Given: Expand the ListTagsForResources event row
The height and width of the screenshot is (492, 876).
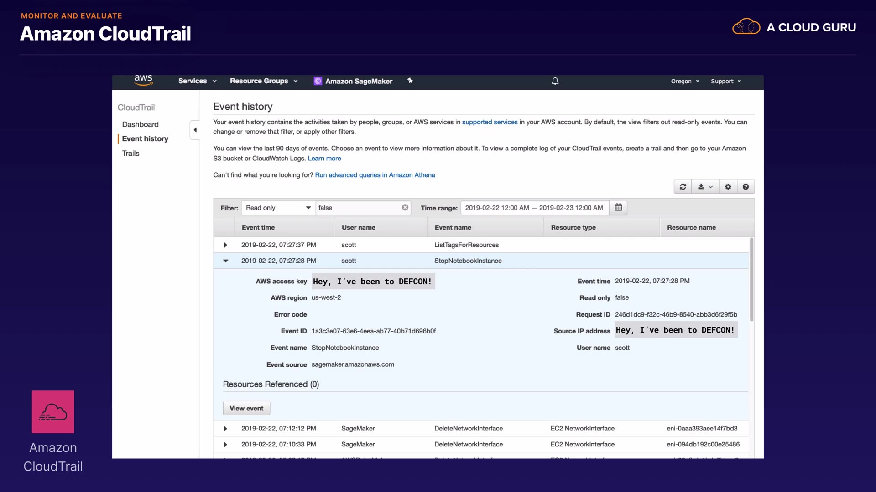Looking at the screenshot, I should coord(225,245).
